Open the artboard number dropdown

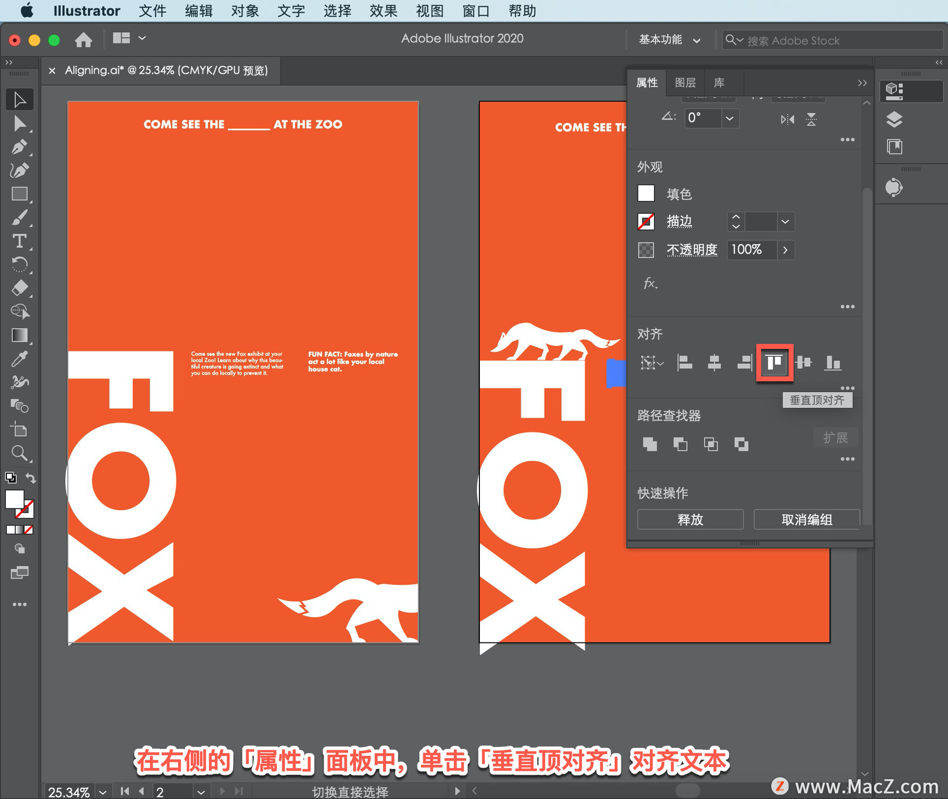200,792
